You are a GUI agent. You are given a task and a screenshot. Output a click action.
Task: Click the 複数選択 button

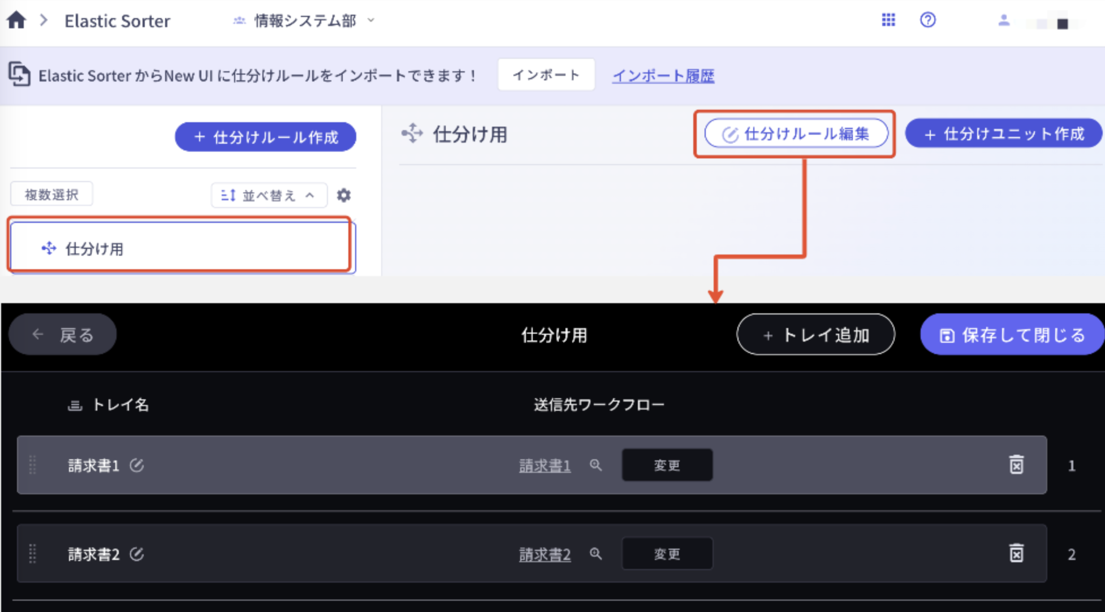click(x=51, y=195)
